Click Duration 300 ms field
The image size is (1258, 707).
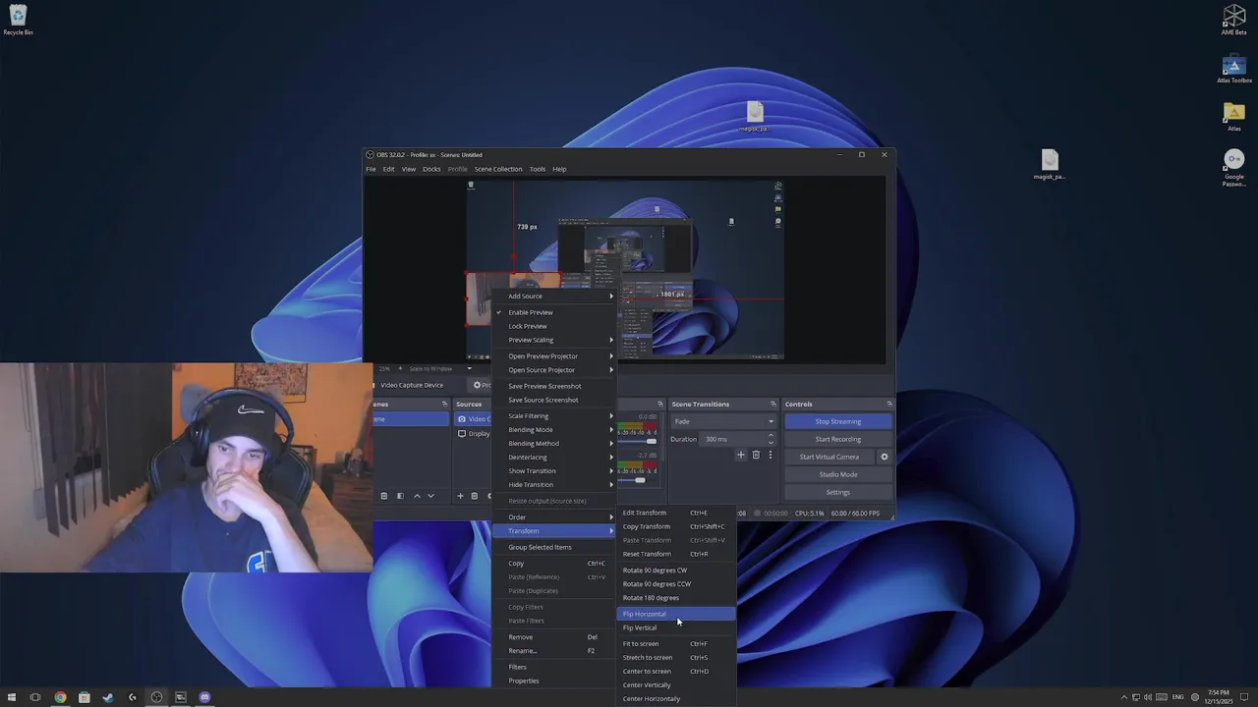736,439
